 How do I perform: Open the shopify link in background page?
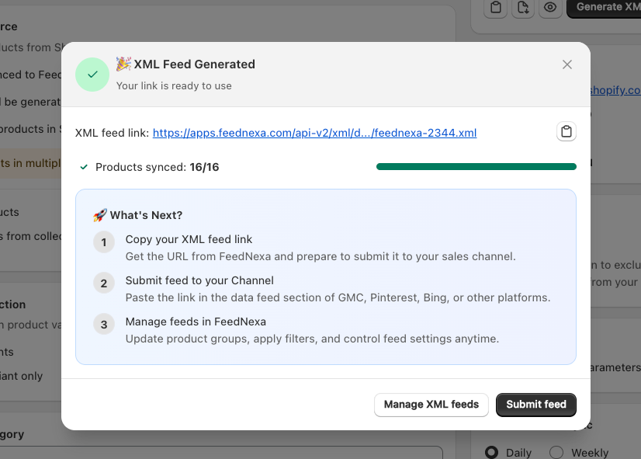(x=615, y=90)
